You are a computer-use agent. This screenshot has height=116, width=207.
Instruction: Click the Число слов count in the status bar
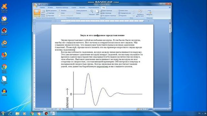(51, 109)
